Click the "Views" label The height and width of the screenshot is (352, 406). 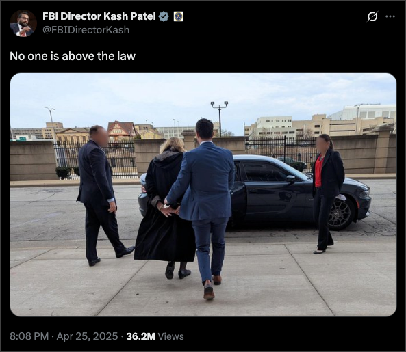point(170,336)
